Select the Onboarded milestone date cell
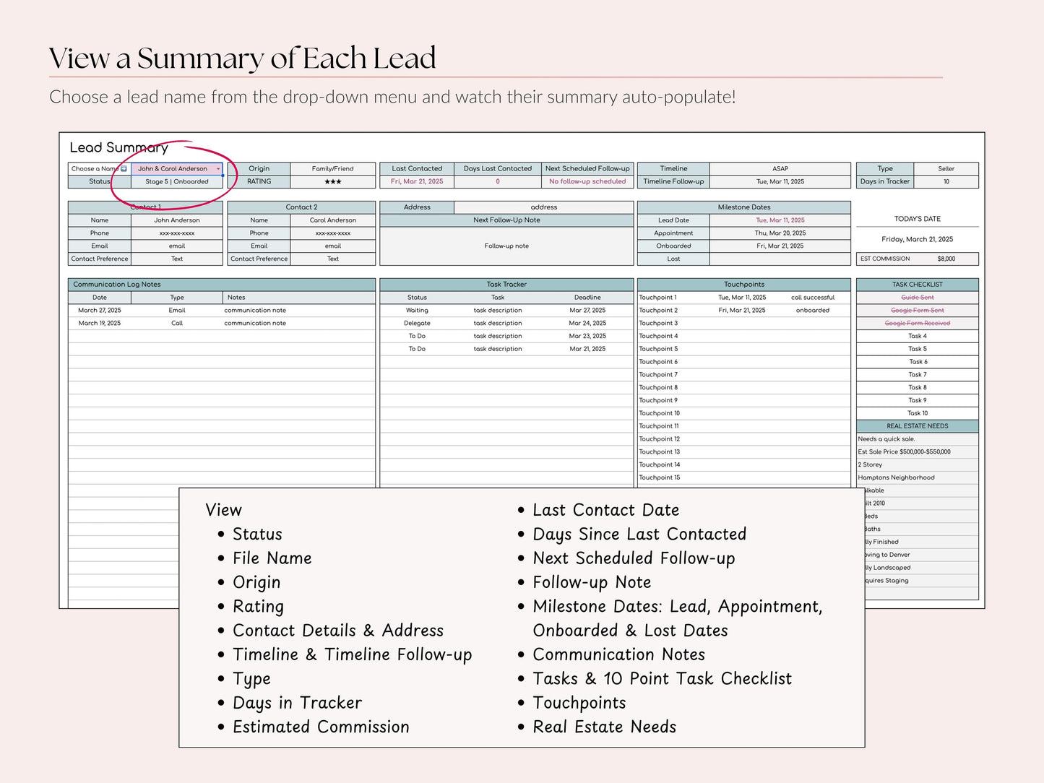 [x=780, y=246]
